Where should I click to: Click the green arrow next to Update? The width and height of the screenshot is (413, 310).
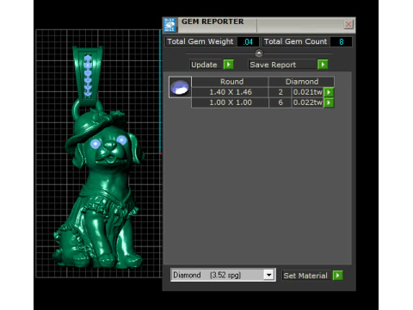[229, 65]
